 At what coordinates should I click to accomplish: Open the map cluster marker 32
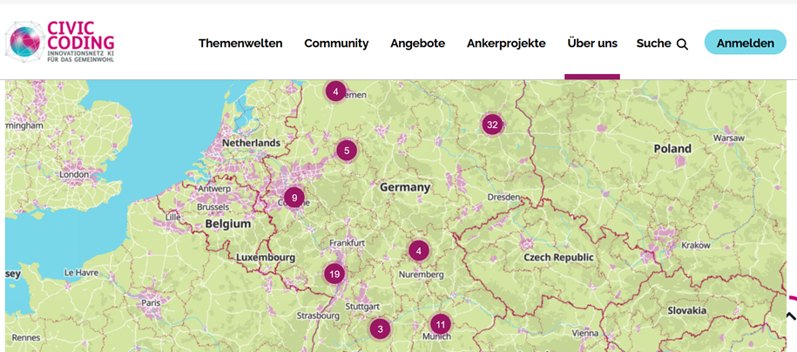[492, 125]
